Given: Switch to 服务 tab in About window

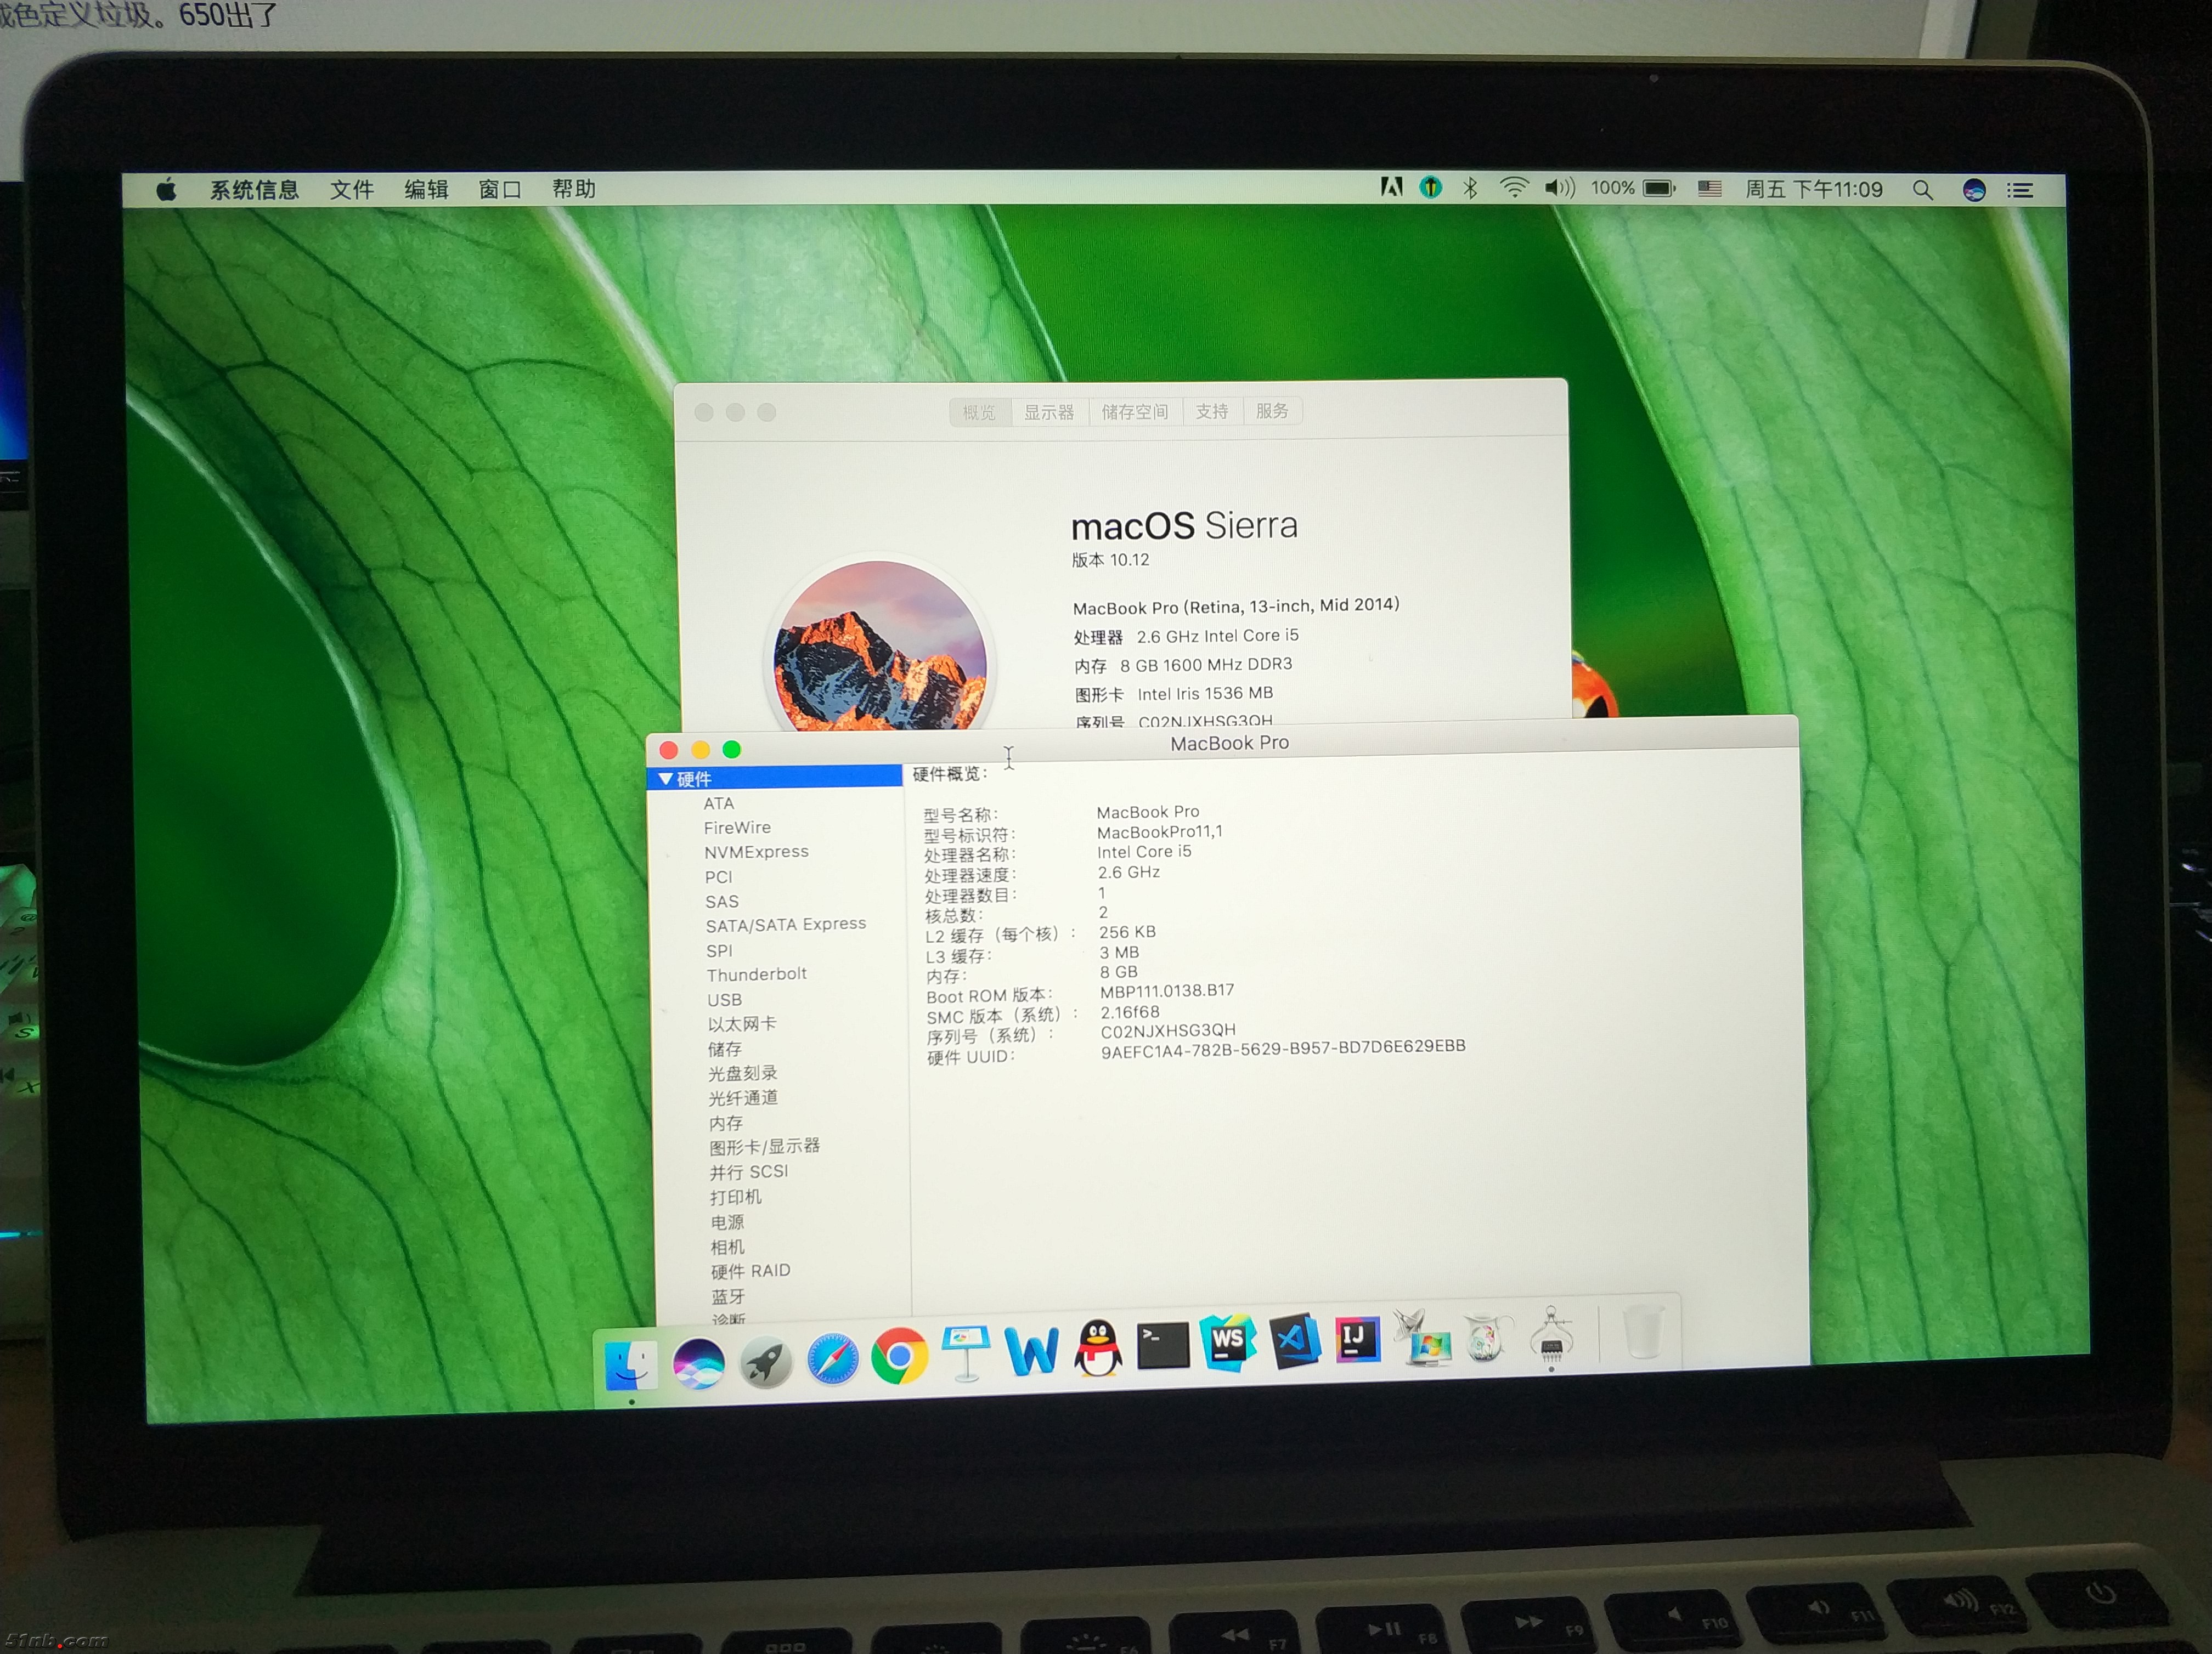Looking at the screenshot, I should click(1272, 411).
